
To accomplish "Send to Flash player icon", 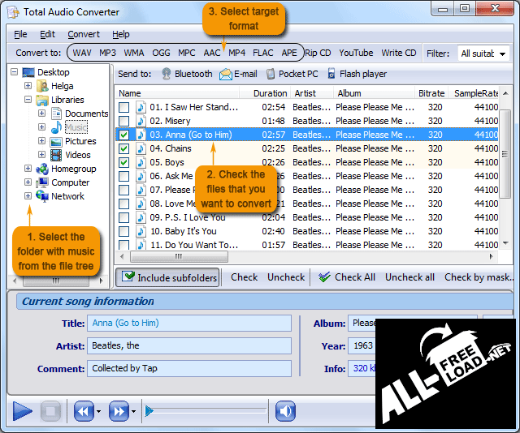I will click(x=332, y=74).
